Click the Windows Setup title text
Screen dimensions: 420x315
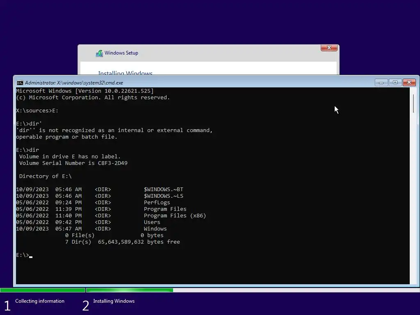tap(121, 53)
